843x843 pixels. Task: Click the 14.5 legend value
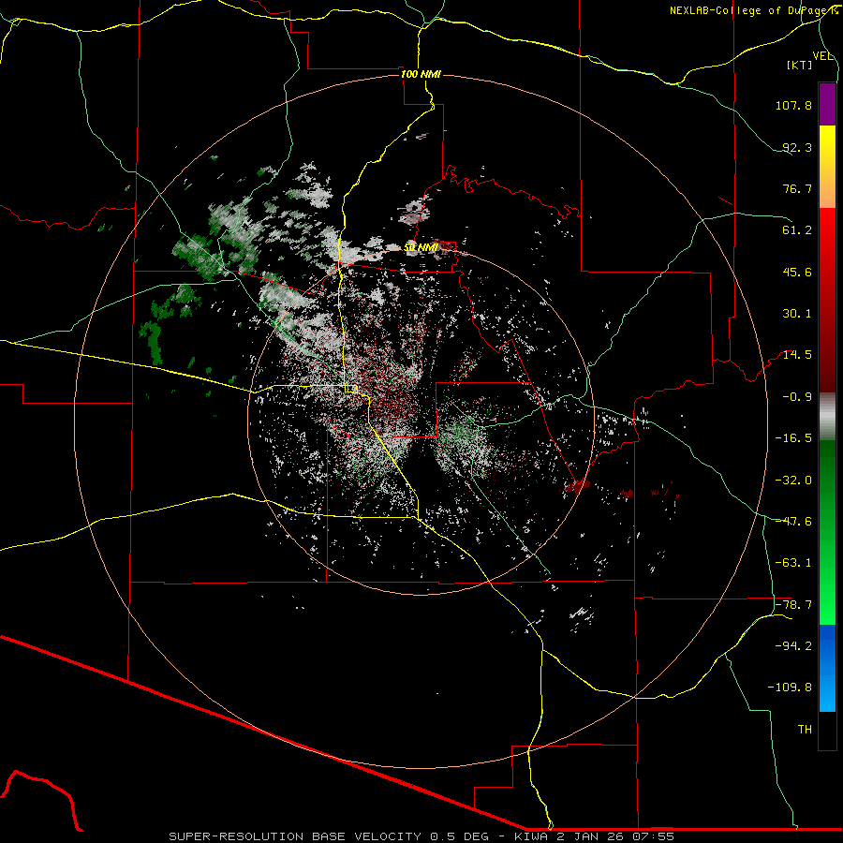(797, 355)
